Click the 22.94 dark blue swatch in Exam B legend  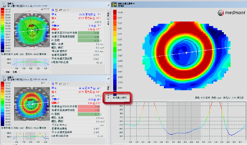[x=3, y=125]
